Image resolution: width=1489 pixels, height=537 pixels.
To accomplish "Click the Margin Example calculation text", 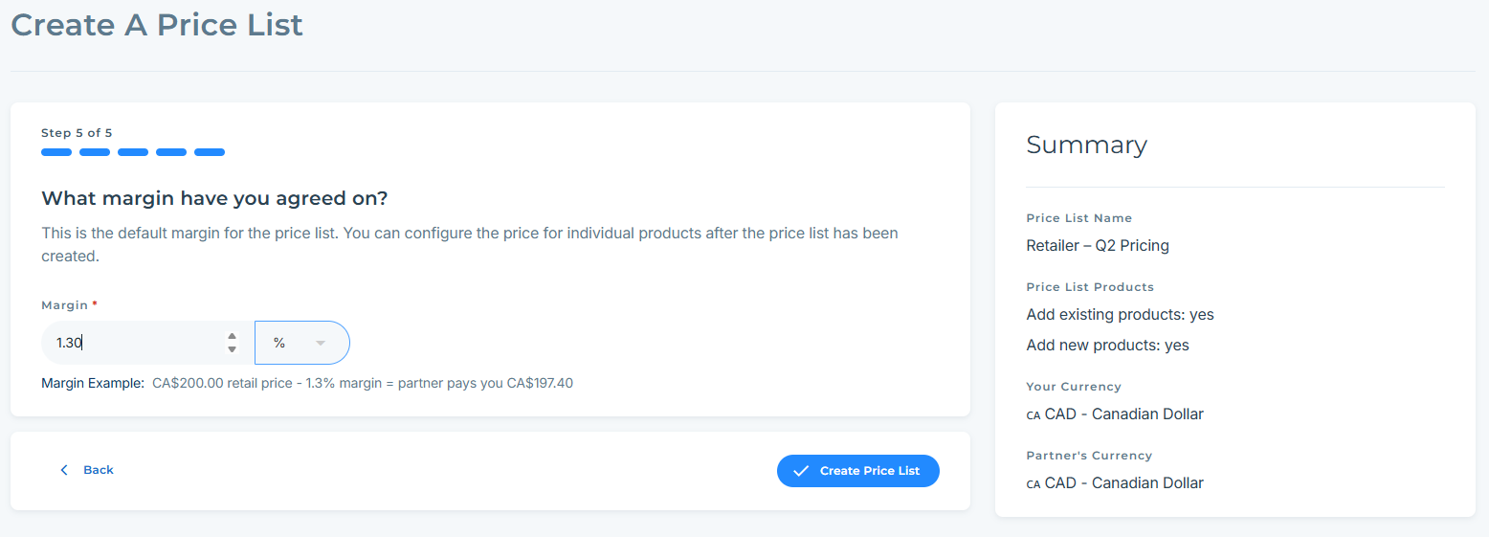I will [362, 384].
